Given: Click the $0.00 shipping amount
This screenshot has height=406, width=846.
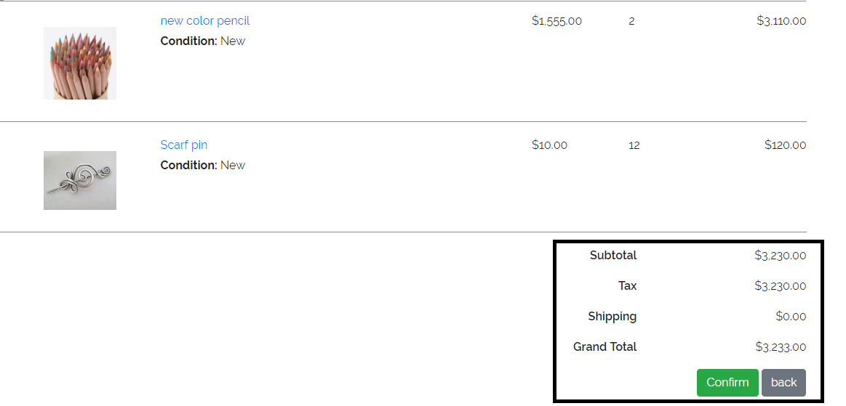Looking at the screenshot, I should click(x=791, y=317).
